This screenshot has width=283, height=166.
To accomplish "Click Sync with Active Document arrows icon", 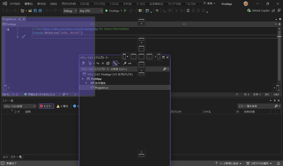I will [98, 63].
